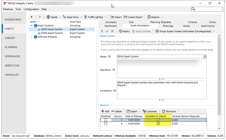Click the Name field help (?) link

point(109,57)
